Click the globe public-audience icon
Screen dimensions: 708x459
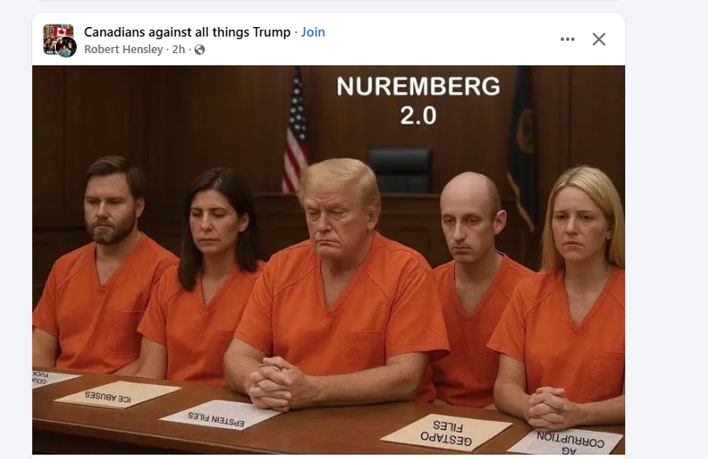[200, 50]
